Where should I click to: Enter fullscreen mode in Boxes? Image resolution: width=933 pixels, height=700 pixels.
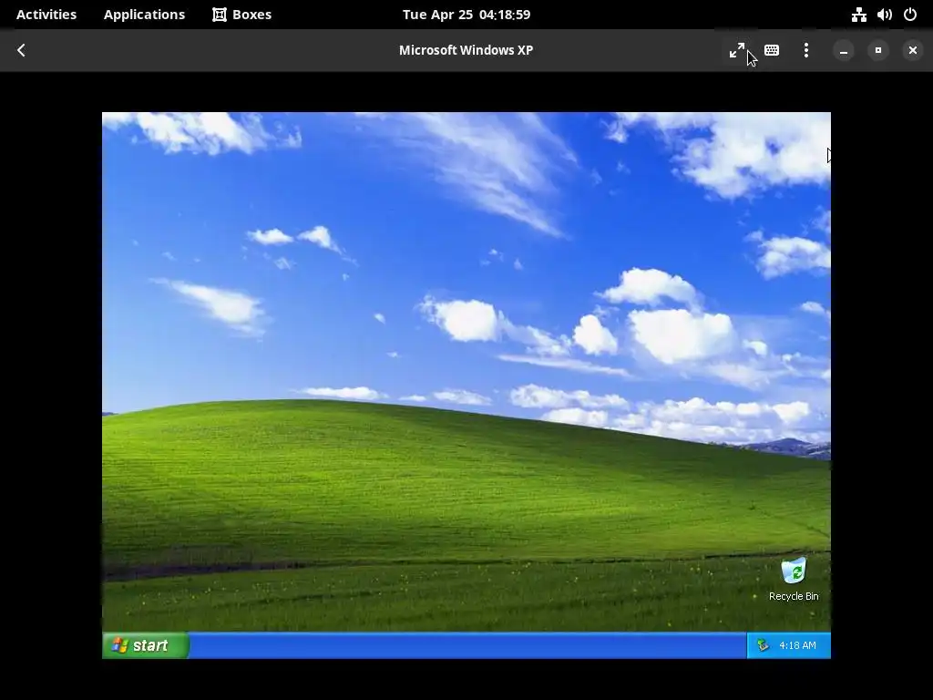(737, 50)
